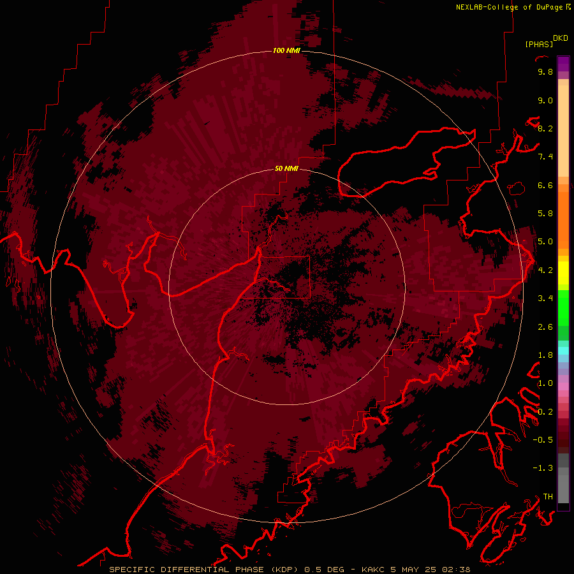The width and height of the screenshot is (574, 574).
Task: Click the 5.8 value on the color scale
Action: [545, 214]
